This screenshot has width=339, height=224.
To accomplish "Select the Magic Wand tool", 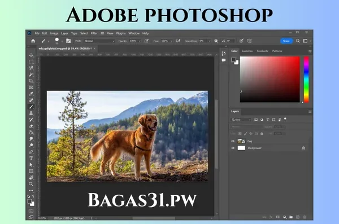I will point(31,74).
